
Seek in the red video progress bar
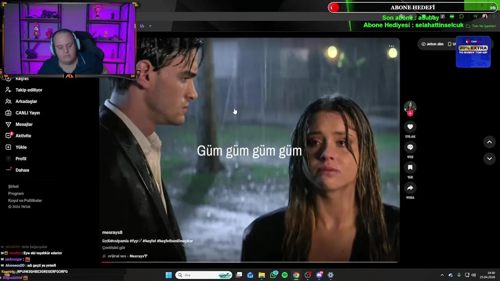[249, 262]
